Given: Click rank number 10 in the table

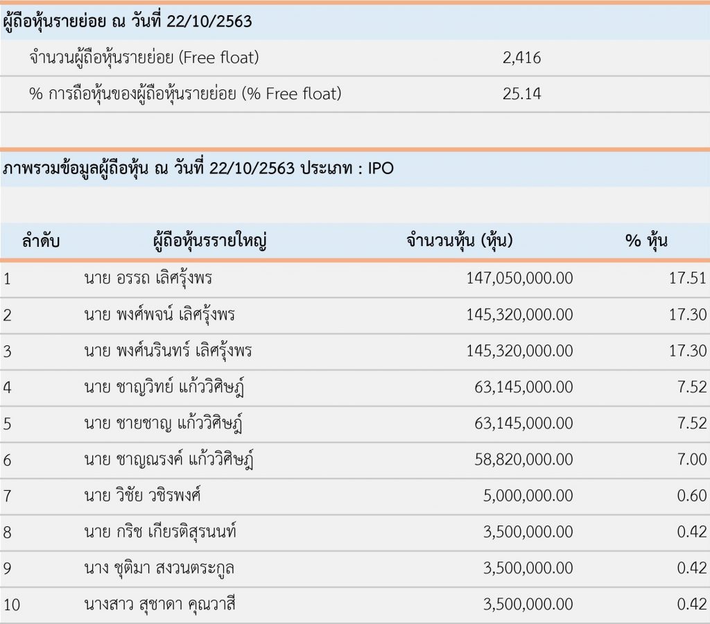Looking at the screenshot, I should pyautogui.click(x=12, y=605).
